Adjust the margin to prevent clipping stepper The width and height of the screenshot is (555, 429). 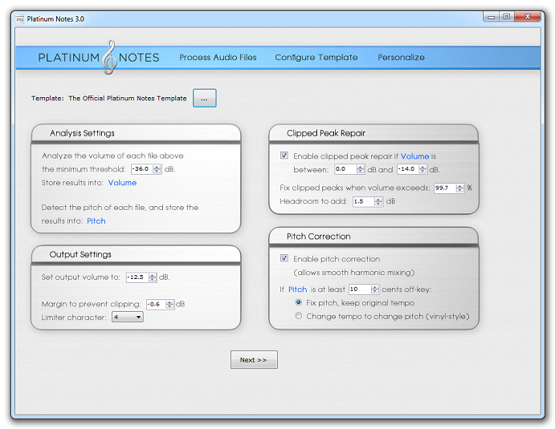[170, 304]
